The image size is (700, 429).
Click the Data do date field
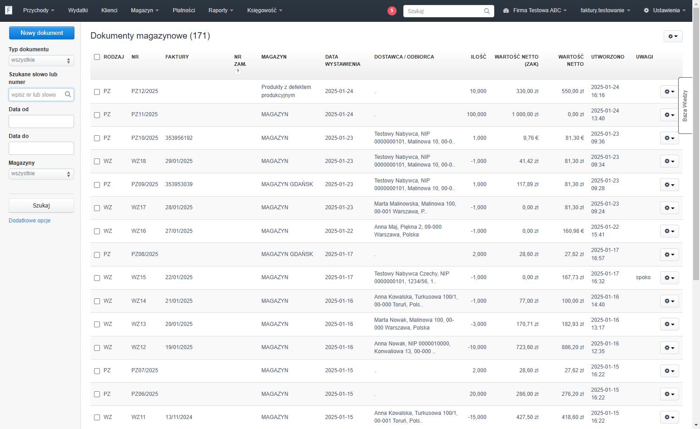(41, 148)
